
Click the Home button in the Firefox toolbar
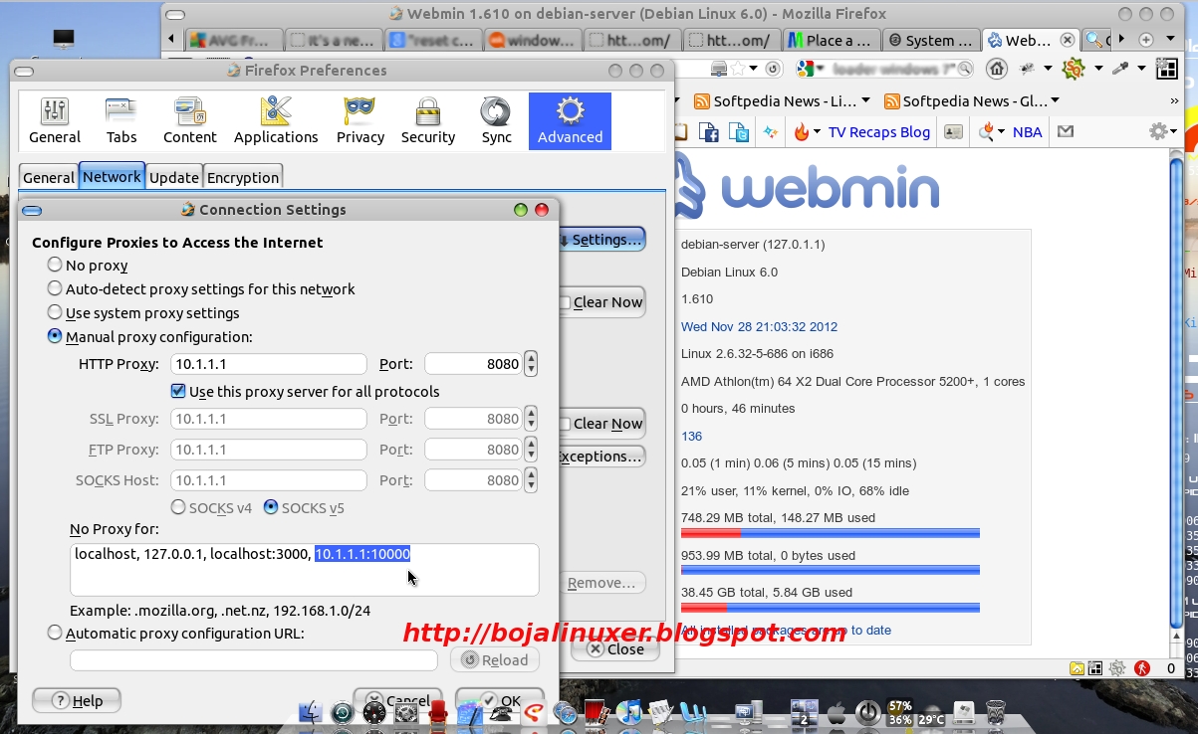[996, 70]
